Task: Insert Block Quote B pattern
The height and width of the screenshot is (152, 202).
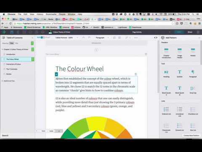Action: coord(180,91)
